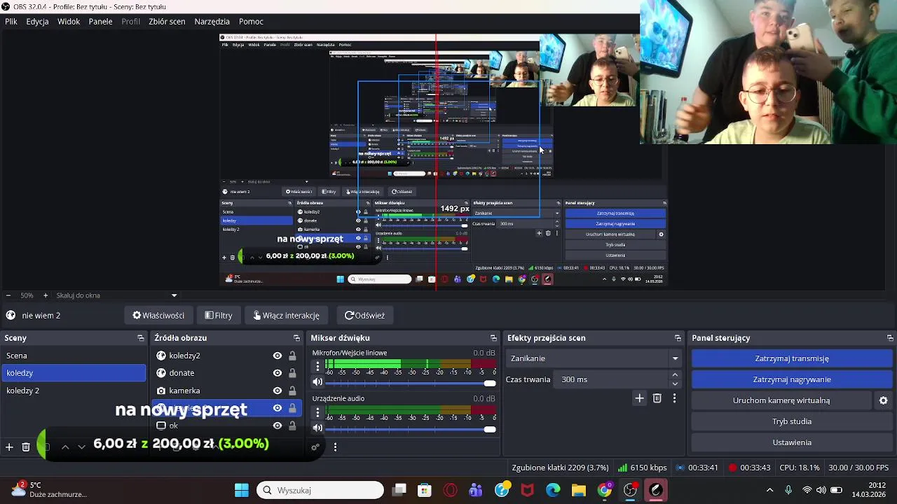Toggle the kamerka source lock
The width and height of the screenshot is (897, 504).
[292, 391]
